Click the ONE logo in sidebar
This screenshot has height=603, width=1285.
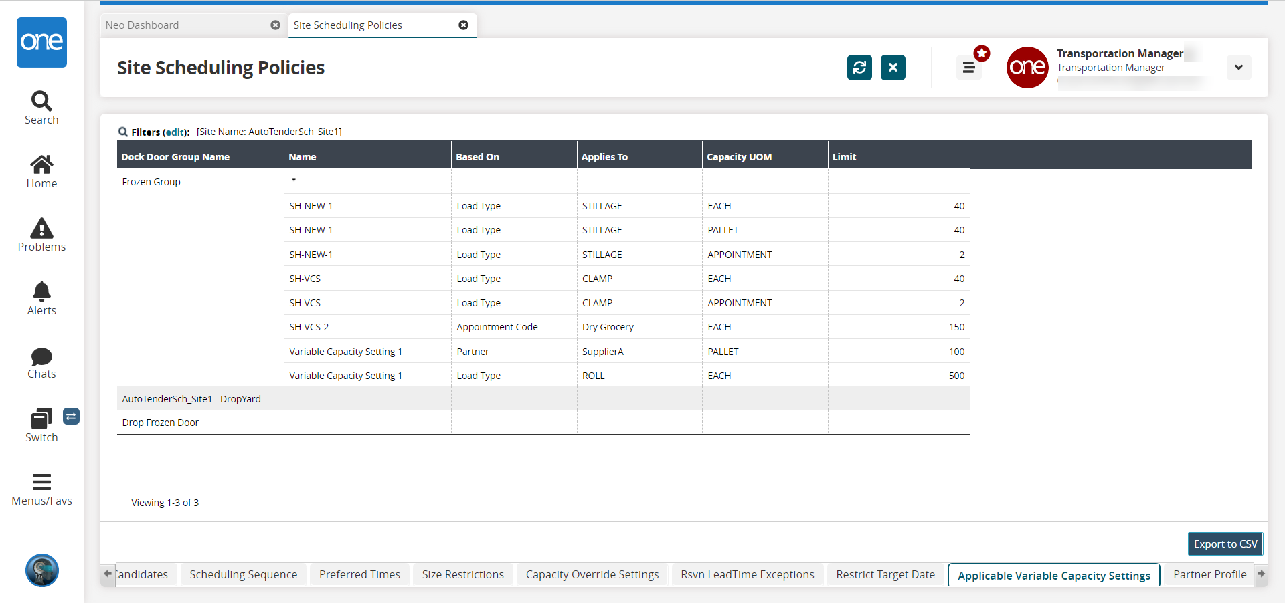(41, 42)
